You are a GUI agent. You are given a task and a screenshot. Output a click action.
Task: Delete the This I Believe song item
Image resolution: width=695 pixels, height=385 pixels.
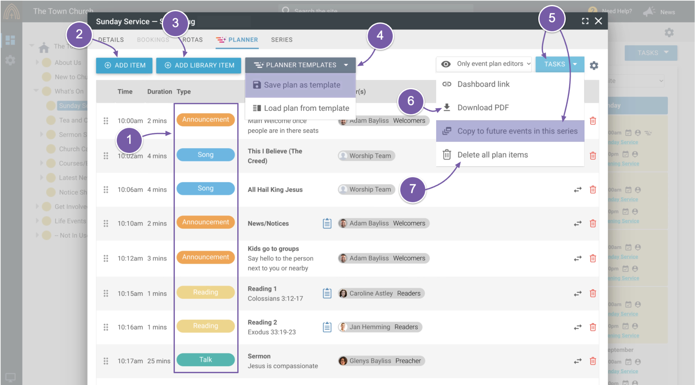(x=593, y=156)
